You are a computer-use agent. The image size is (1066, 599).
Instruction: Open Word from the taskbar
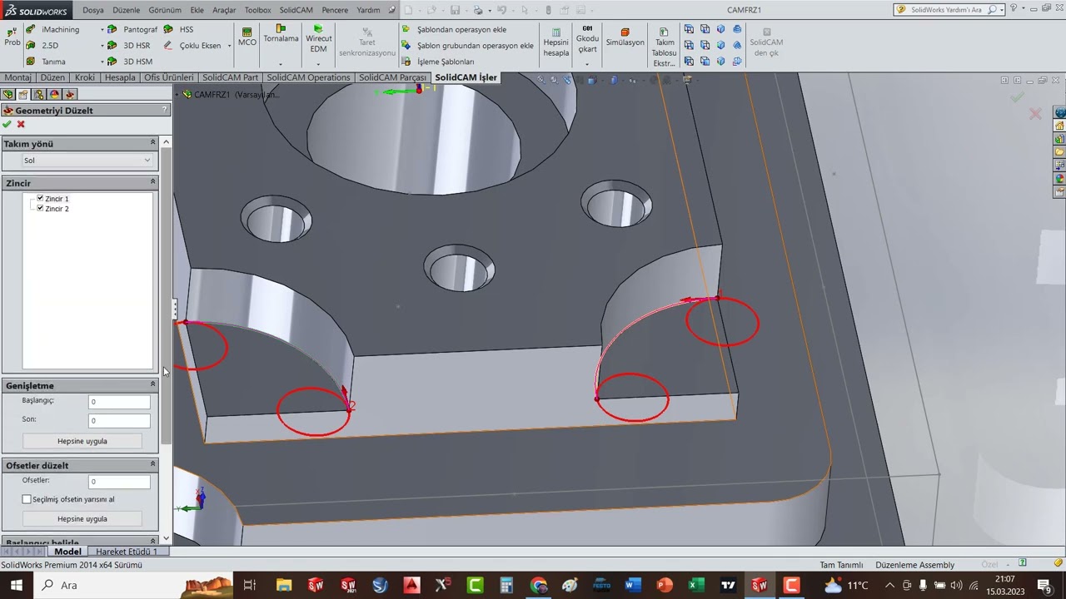point(632,585)
